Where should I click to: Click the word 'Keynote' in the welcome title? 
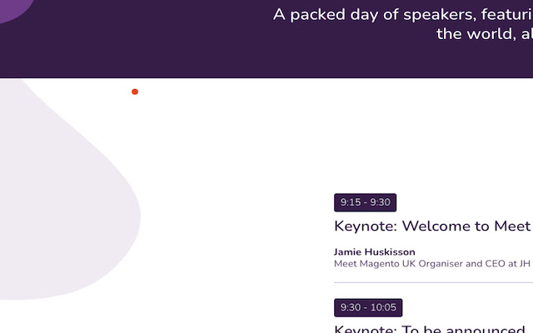pos(364,226)
